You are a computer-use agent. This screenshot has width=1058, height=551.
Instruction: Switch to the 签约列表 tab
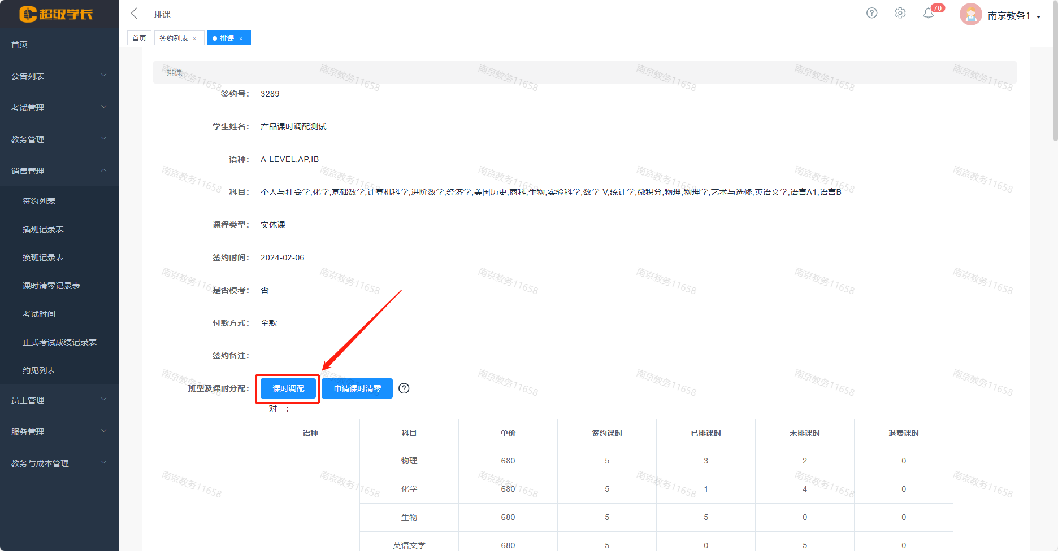174,38
